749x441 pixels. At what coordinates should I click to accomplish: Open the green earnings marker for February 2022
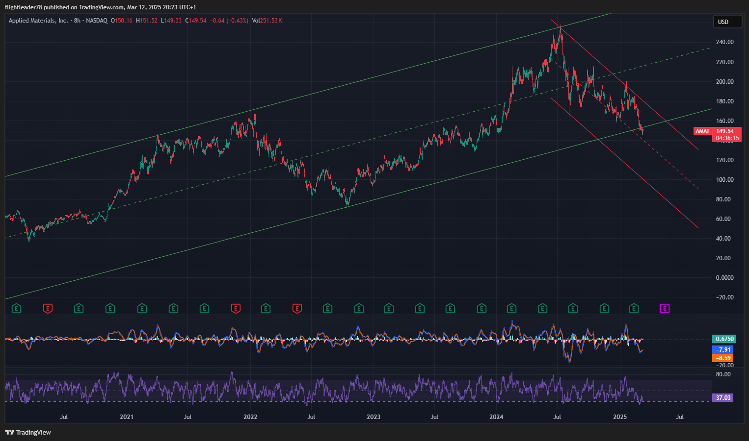tap(266, 308)
